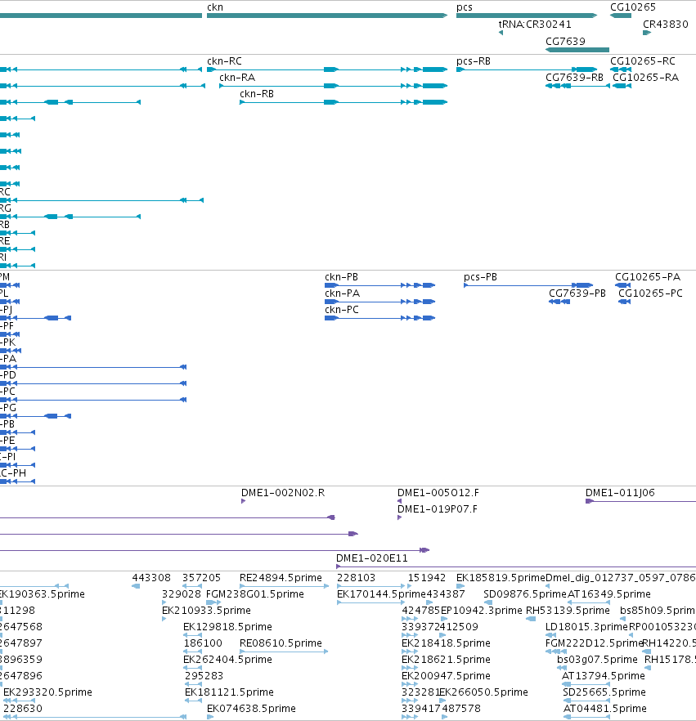Select the CG7639-RB transcript

(577, 86)
